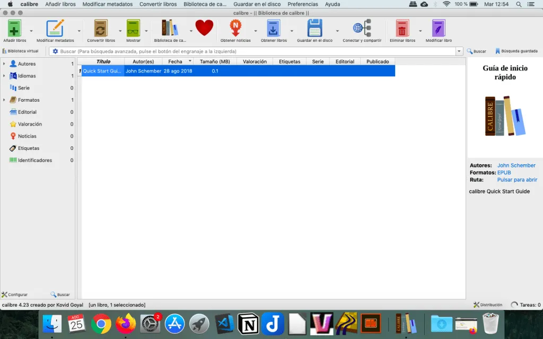Click the Distribución layout button
543x339 pixels.
(x=488, y=305)
